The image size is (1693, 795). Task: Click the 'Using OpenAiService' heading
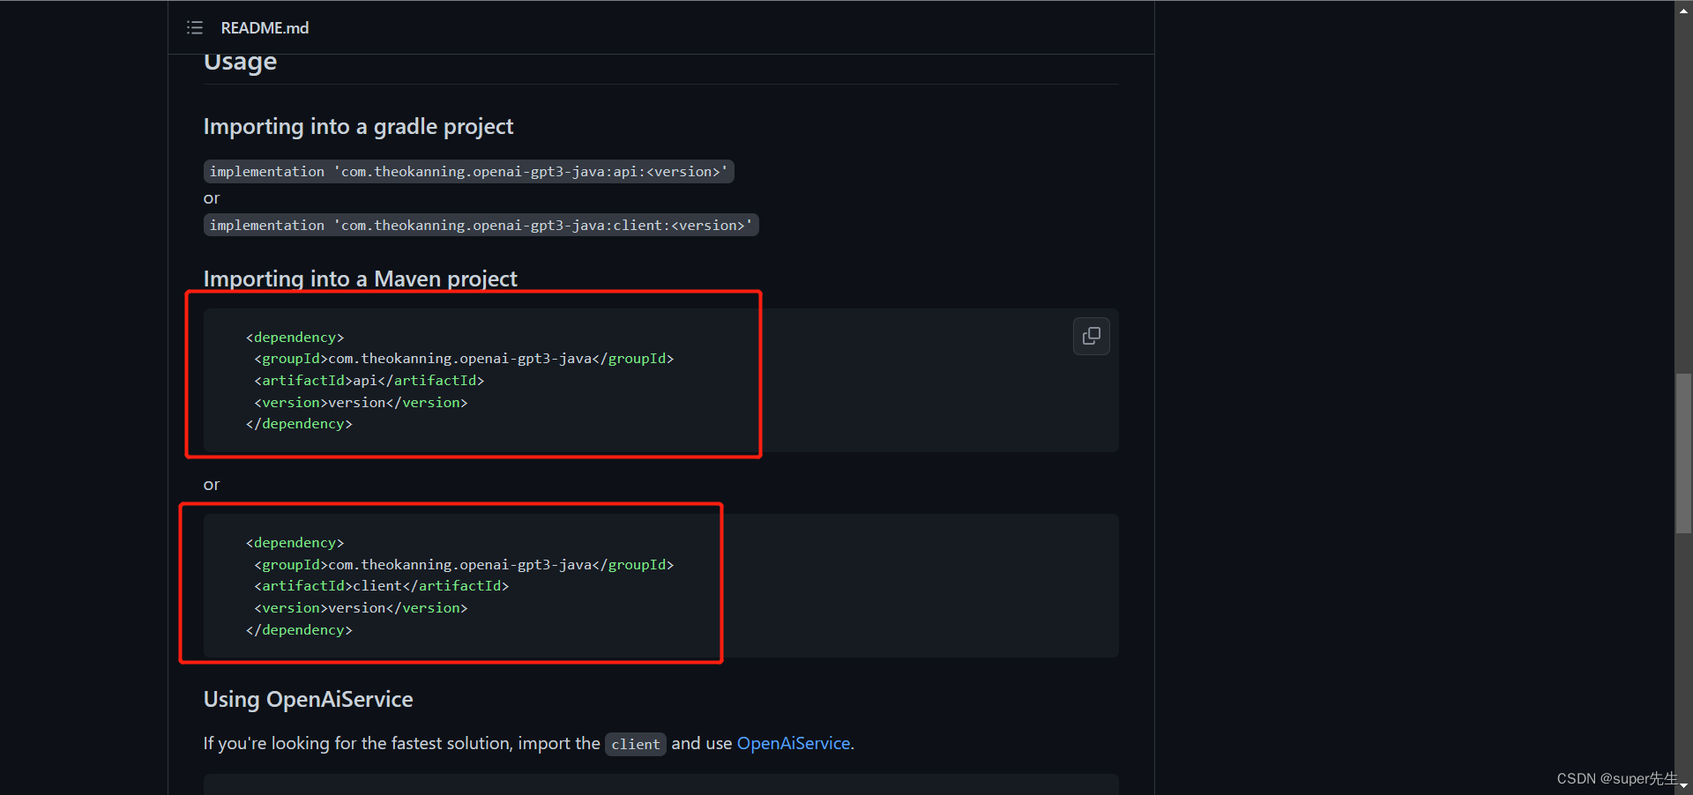(309, 699)
